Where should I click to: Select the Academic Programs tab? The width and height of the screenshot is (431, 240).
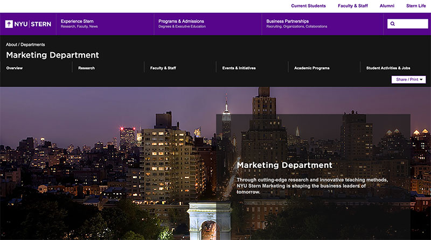point(312,68)
